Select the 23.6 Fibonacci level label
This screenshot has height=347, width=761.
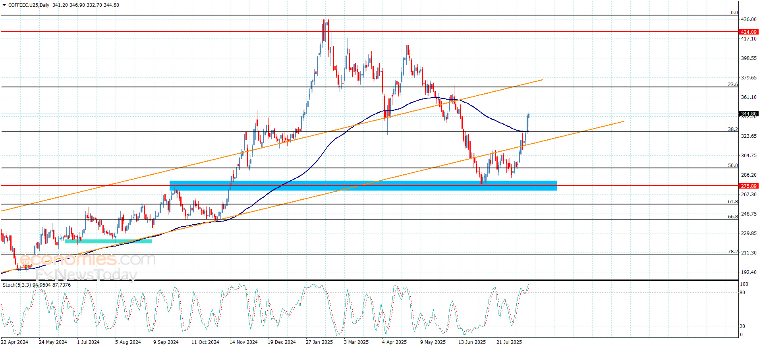[x=733, y=85]
